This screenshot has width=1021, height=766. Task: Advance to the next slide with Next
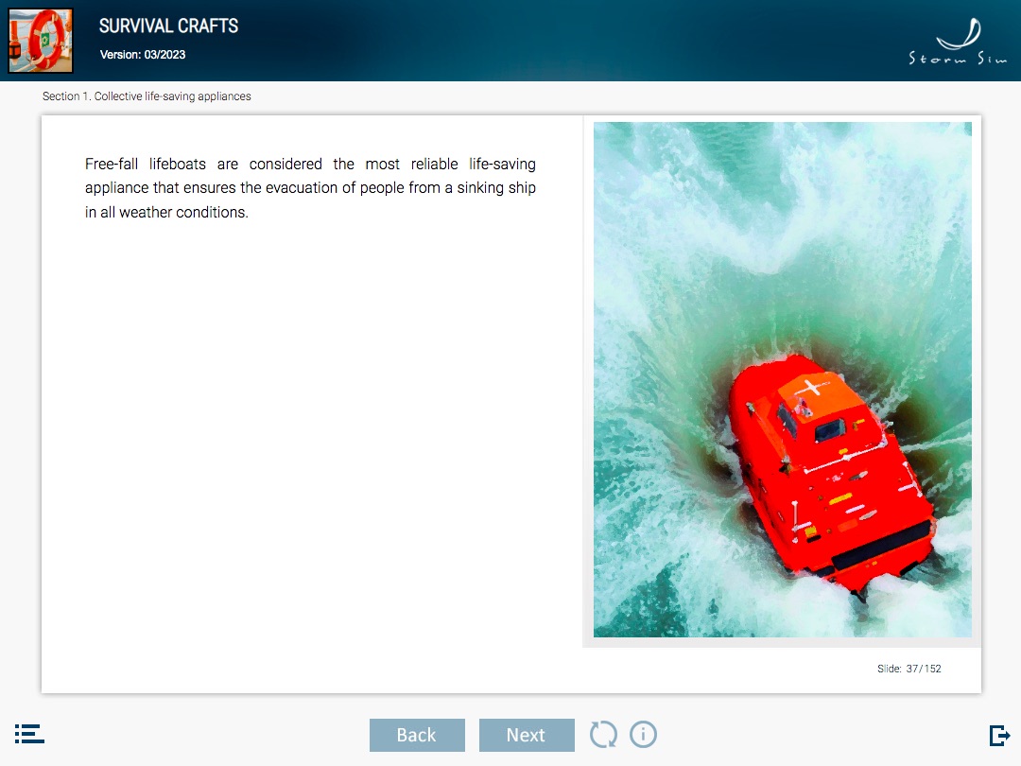click(527, 736)
